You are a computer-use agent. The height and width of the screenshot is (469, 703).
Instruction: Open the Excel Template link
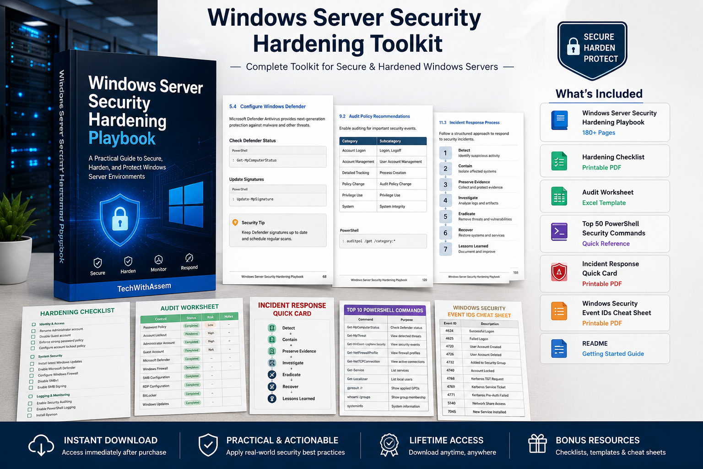coord(604,203)
